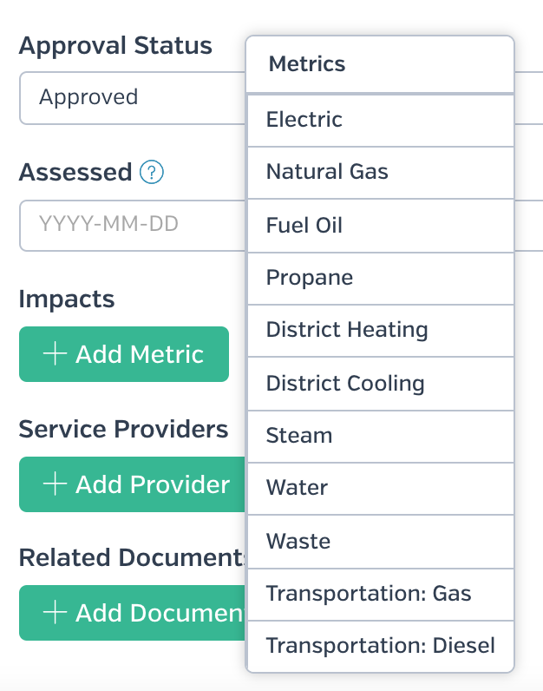Open the Approval Status dropdown showing Approved
This screenshot has height=691, width=543.
[133, 98]
